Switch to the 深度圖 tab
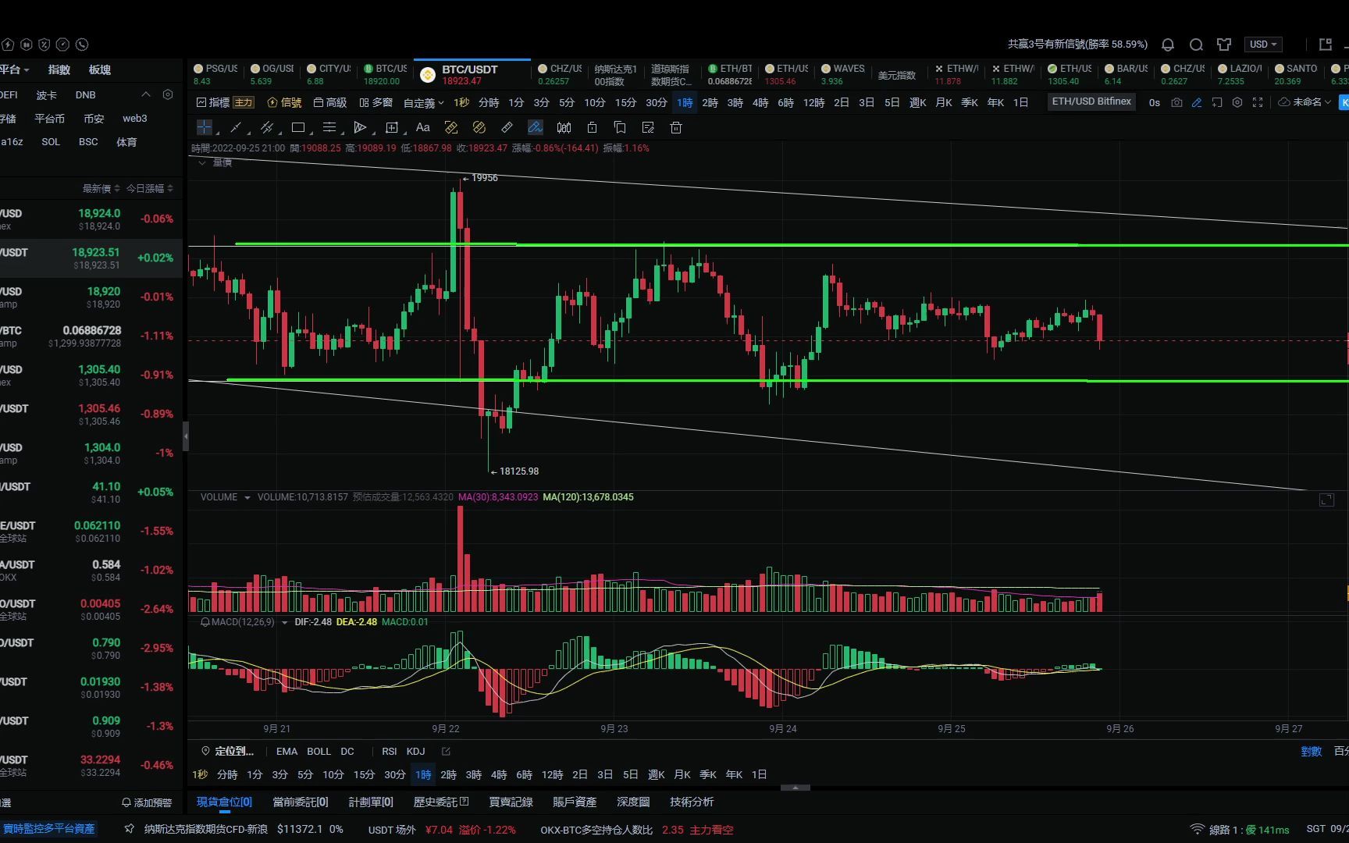Screen dimensions: 1349x843 click(633, 802)
